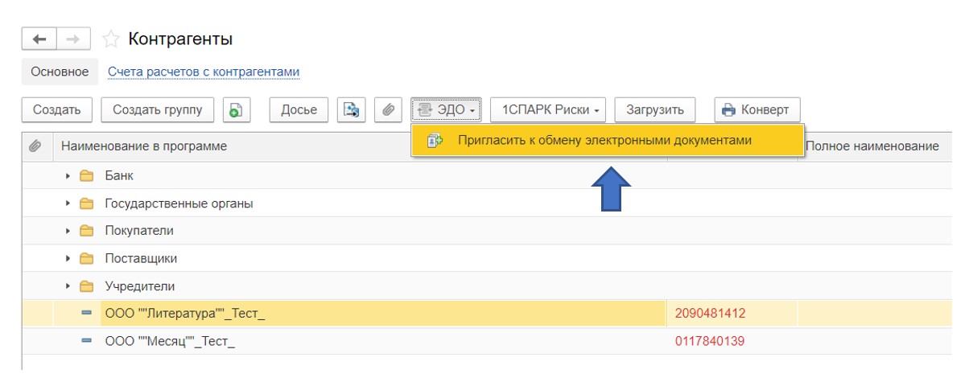Star Контрагенты as a favorite
This screenshot has width=973, height=382.
(111, 39)
